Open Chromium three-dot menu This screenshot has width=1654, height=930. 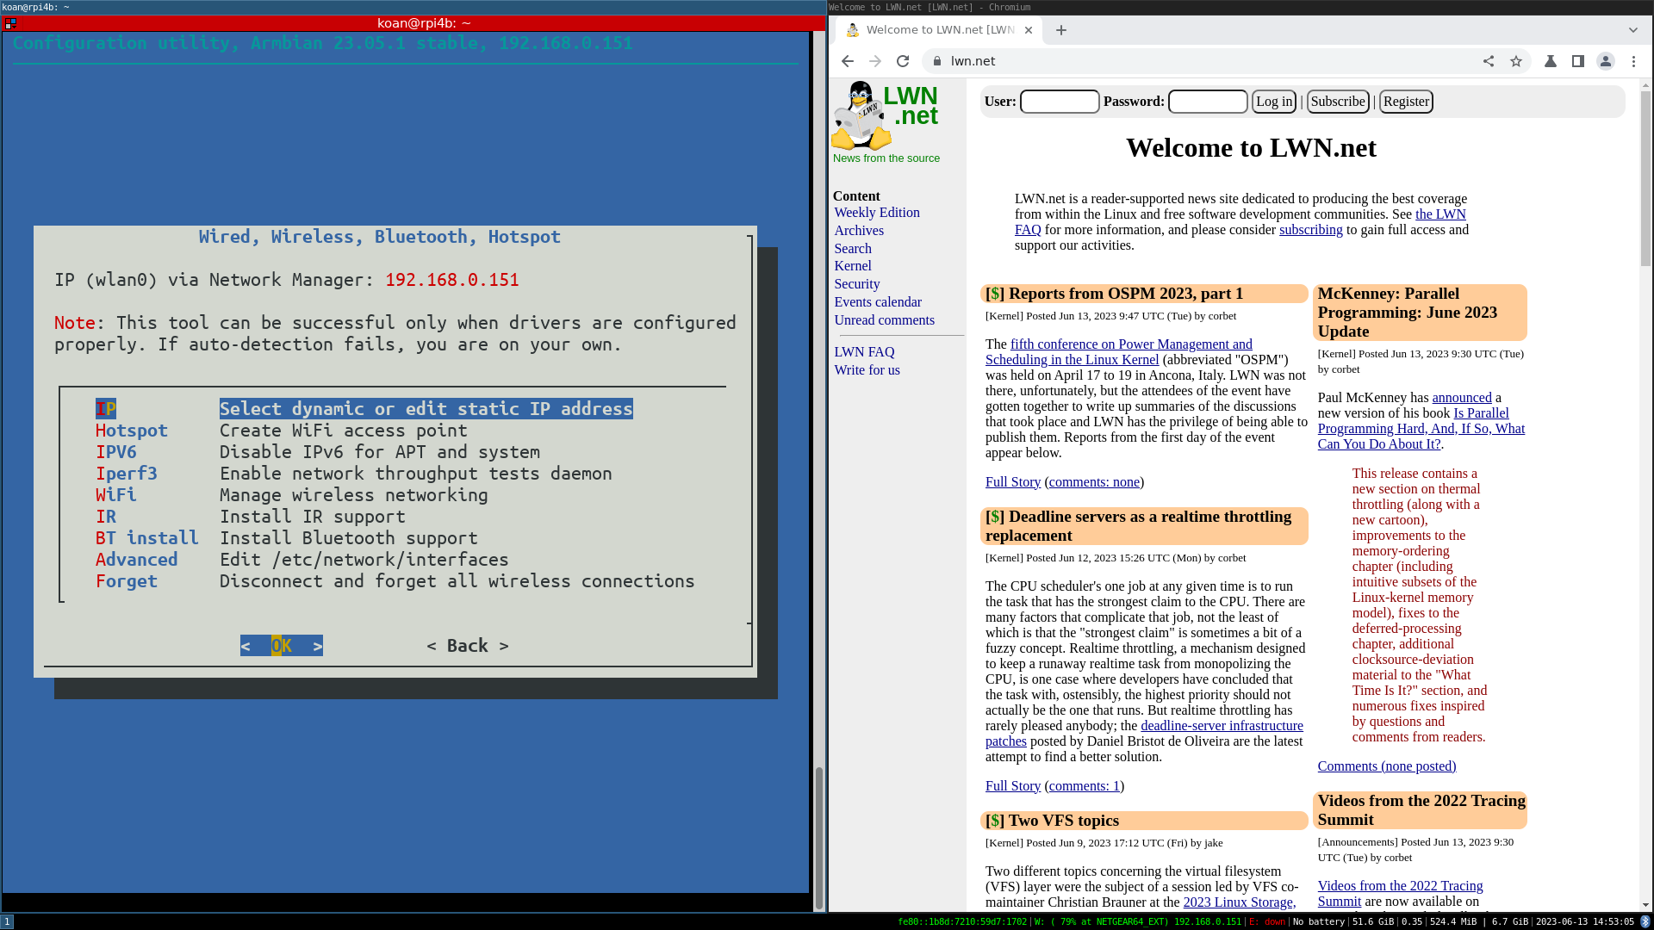(1633, 61)
